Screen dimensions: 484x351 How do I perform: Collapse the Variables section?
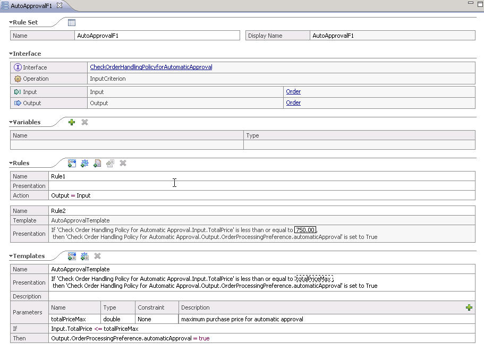point(11,123)
